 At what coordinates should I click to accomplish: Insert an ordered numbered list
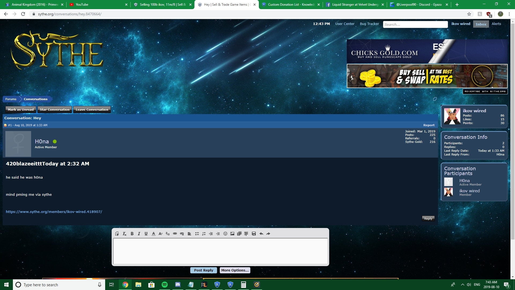204,234
